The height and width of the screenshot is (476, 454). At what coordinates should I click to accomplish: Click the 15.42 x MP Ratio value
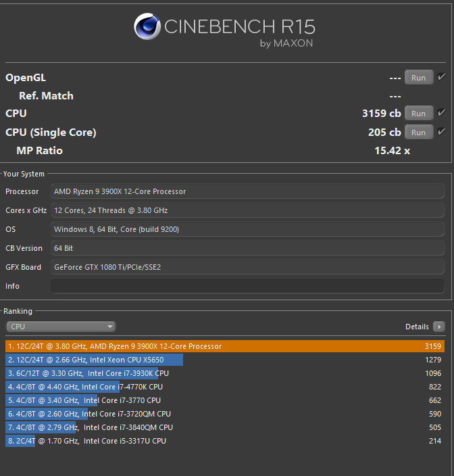[x=392, y=151]
